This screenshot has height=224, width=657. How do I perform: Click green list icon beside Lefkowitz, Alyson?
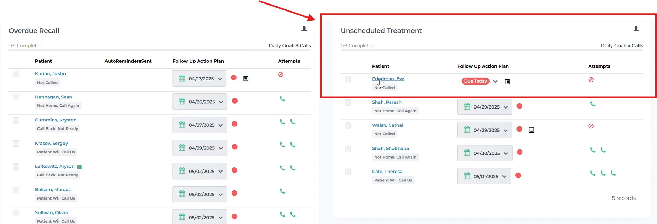pyautogui.click(x=80, y=167)
